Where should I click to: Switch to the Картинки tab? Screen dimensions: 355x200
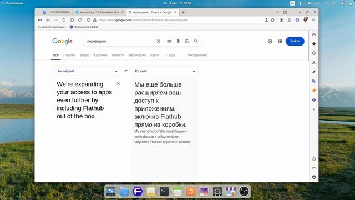pos(100,55)
